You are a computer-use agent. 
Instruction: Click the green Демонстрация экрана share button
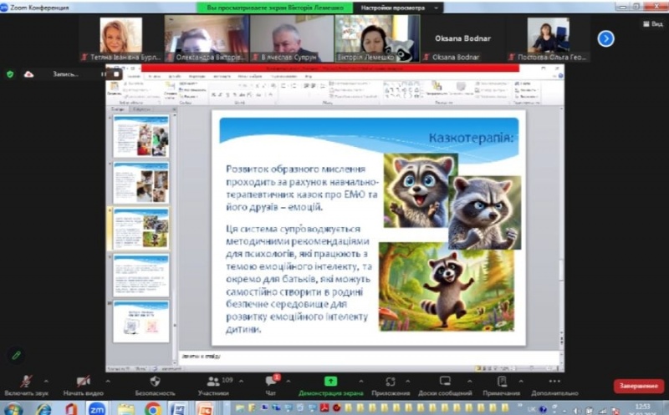coord(330,384)
